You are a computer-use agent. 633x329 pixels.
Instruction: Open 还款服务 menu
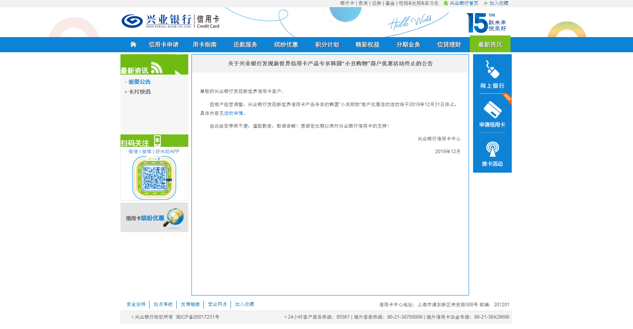(x=245, y=45)
